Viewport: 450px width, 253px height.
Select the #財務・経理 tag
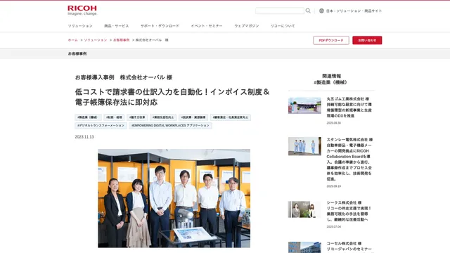[114, 117]
